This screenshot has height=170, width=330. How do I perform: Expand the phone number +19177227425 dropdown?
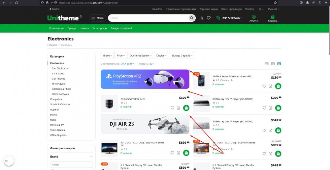click(x=232, y=18)
